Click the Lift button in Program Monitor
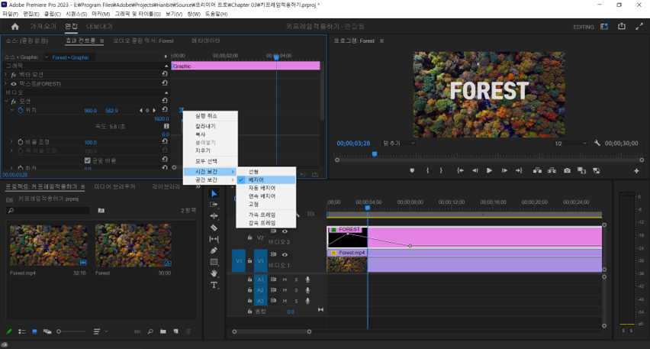This screenshot has height=349, width=650. click(537, 170)
